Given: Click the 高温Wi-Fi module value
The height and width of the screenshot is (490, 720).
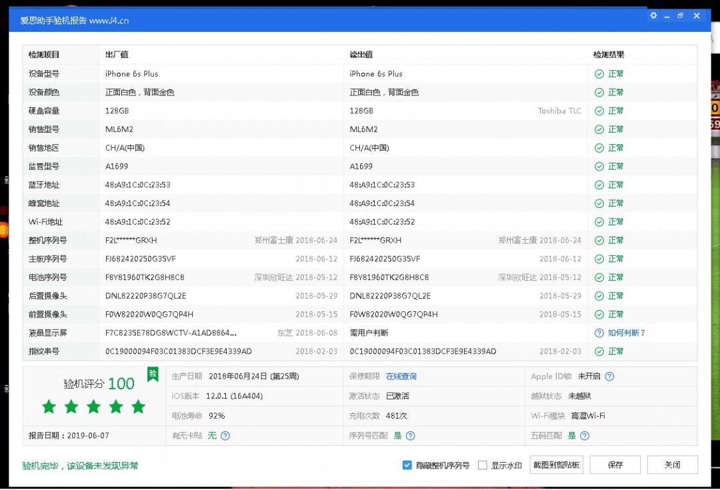Looking at the screenshot, I should (588, 415).
